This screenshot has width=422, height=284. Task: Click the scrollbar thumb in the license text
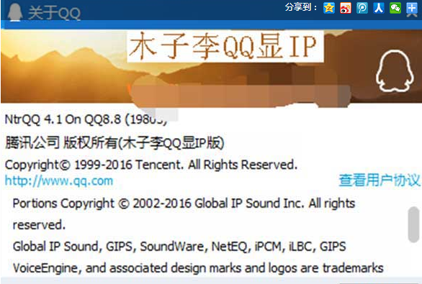coord(413,224)
